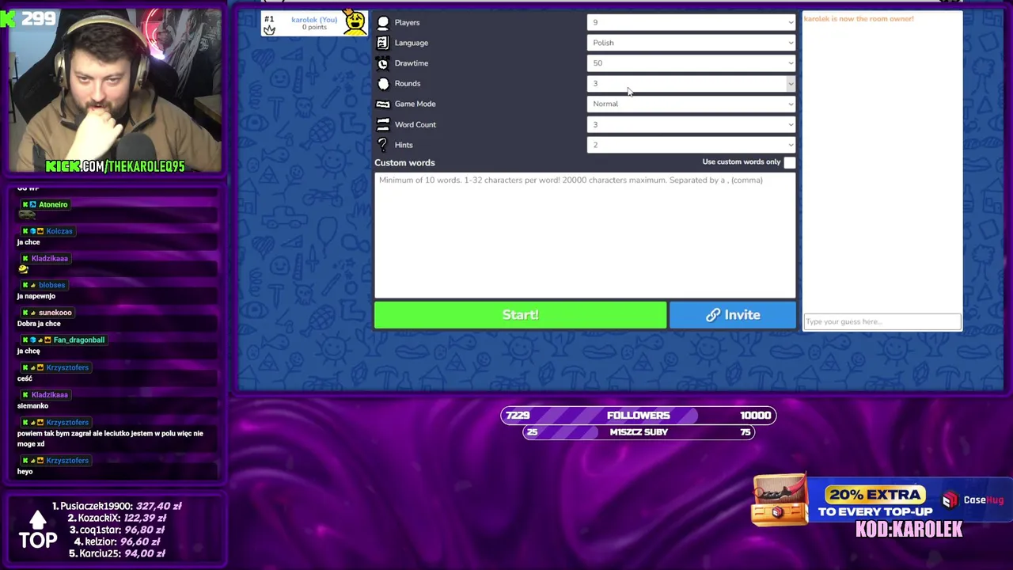Open the Rounds dropdown showing 3

coord(691,83)
